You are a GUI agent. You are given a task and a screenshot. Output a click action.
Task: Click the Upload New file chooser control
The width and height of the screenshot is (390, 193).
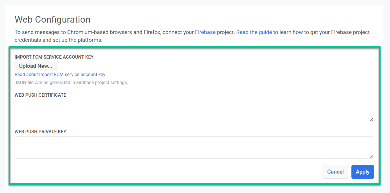tap(35, 66)
